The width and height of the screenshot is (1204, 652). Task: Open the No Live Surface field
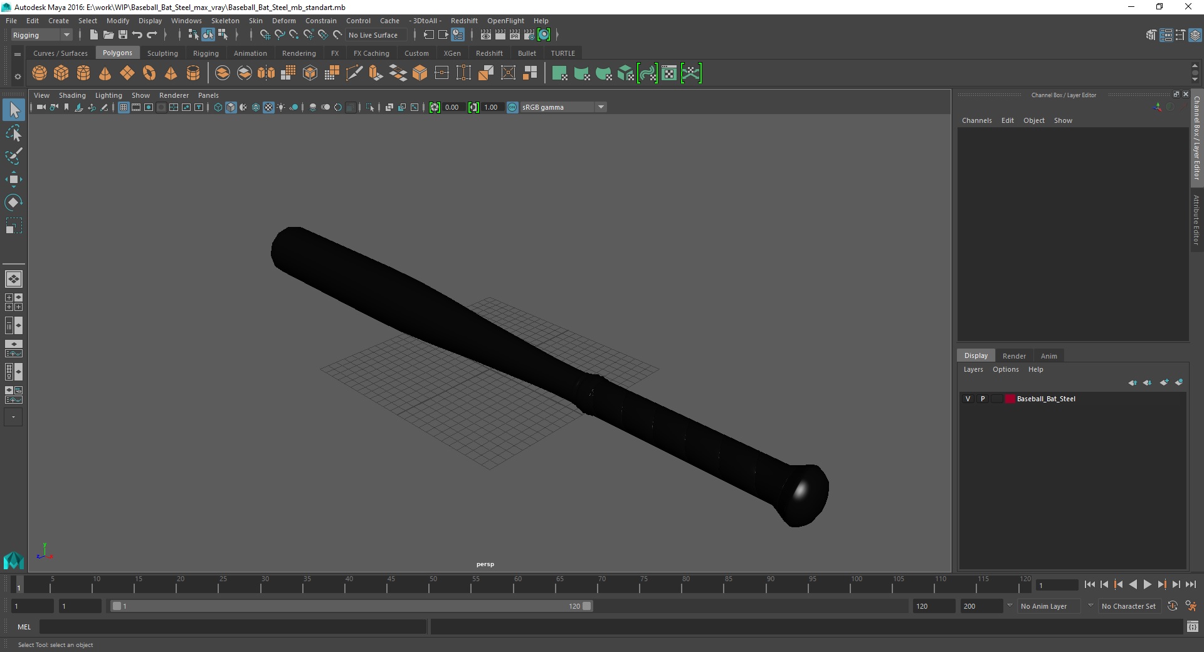tap(376, 35)
